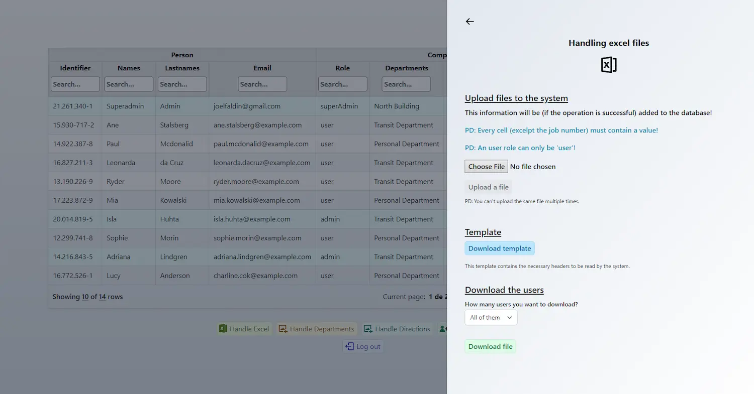Click the Handle Directions image icon

[x=368, y=329]
